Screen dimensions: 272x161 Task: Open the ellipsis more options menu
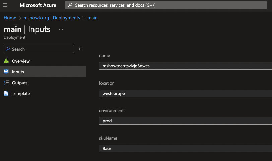(x=61, y=29)
